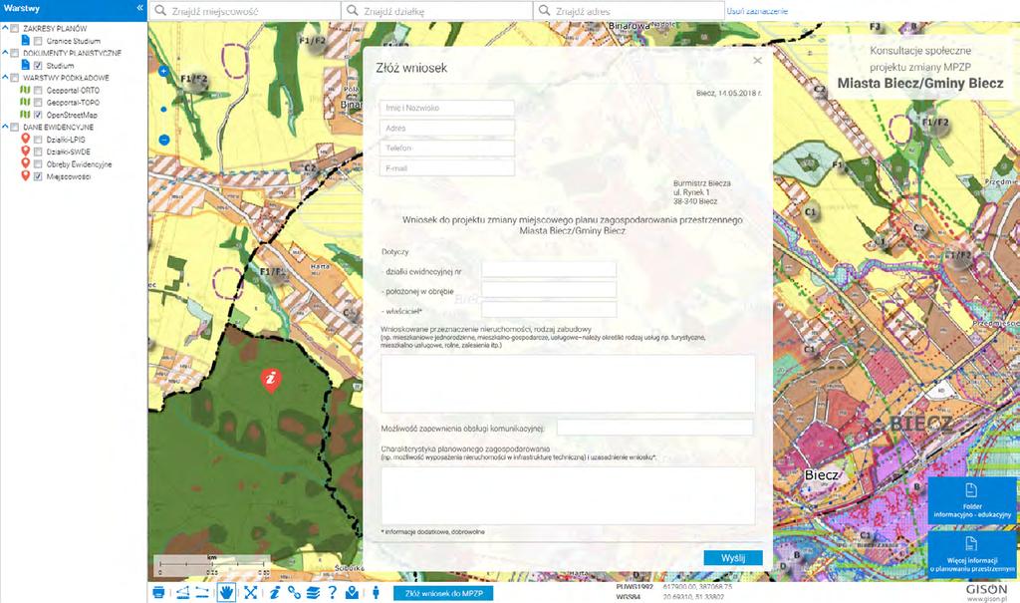Click the Wnioskowane przeznaczenie nieruchomości text area
Screen dimensions: 1020x603
pos(568,383)
